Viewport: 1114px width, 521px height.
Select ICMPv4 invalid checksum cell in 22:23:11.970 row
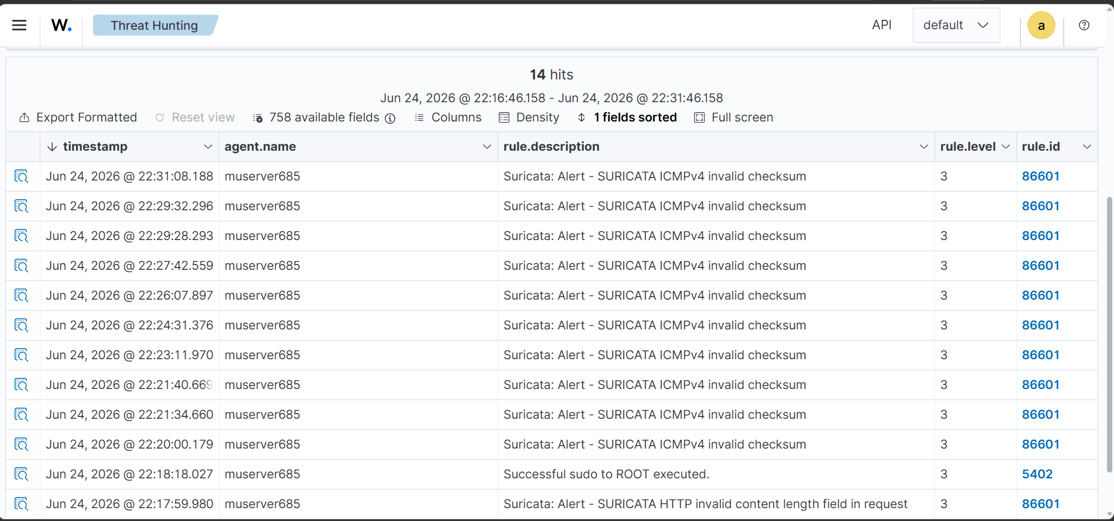[716, 355]
